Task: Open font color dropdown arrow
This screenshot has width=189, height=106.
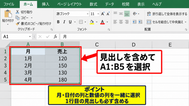Action: click(x=107, y=22)
